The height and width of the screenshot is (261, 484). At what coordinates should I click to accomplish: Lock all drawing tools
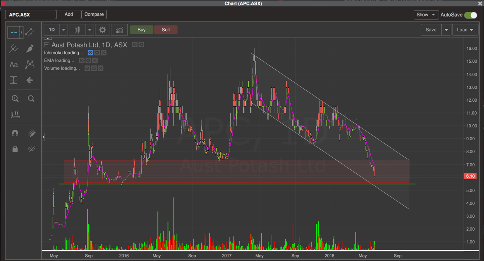pyautogui.click(x=15, y=149)
